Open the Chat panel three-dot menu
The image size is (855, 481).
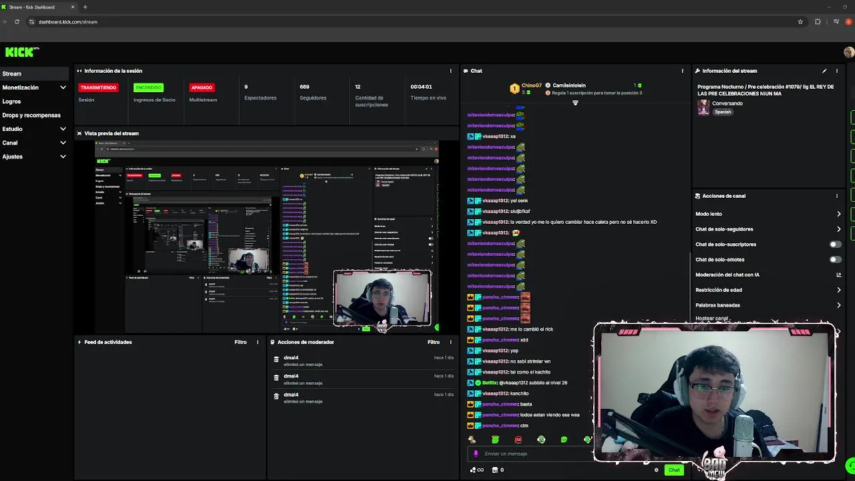click(682, 71)
